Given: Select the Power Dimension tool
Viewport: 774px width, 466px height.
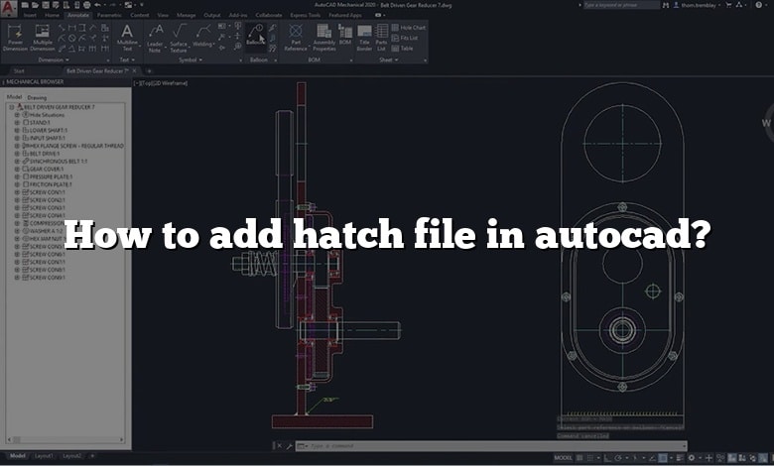Looking at the screenshot, I should tap(16, 38).
